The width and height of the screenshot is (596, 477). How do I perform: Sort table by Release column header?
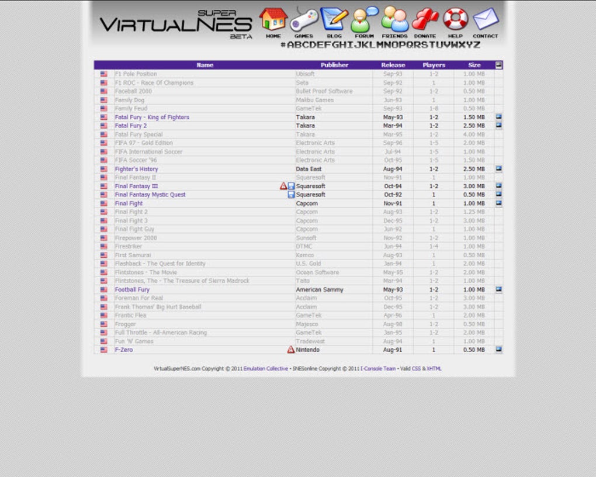(393, 65)
